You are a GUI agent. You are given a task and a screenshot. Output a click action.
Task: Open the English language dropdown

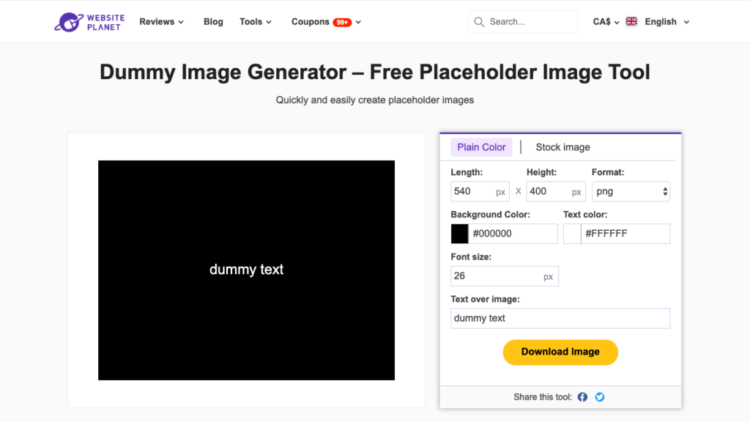[667, 22]
